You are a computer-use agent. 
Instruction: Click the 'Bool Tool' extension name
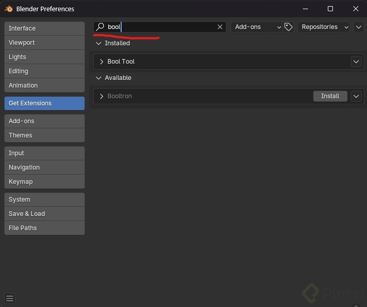121,62
